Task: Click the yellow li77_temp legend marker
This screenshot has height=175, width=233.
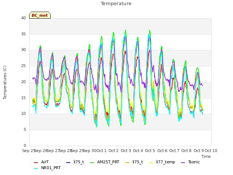Action: point(151,163)
